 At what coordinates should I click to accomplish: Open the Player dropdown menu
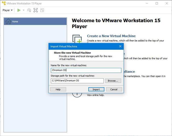(x=7, y=10)
